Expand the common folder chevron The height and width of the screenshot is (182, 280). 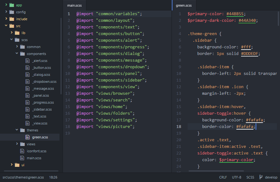coord(17,46)
